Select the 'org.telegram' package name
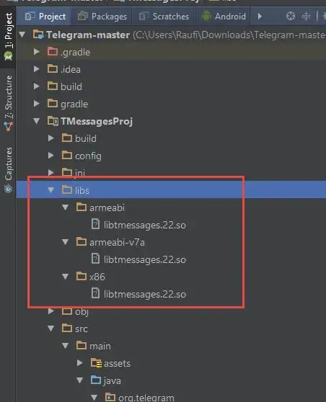 146,398
